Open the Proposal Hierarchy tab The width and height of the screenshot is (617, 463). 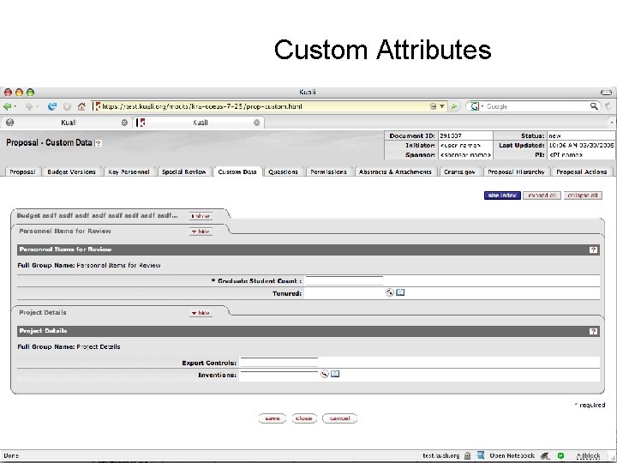(516, 171)
